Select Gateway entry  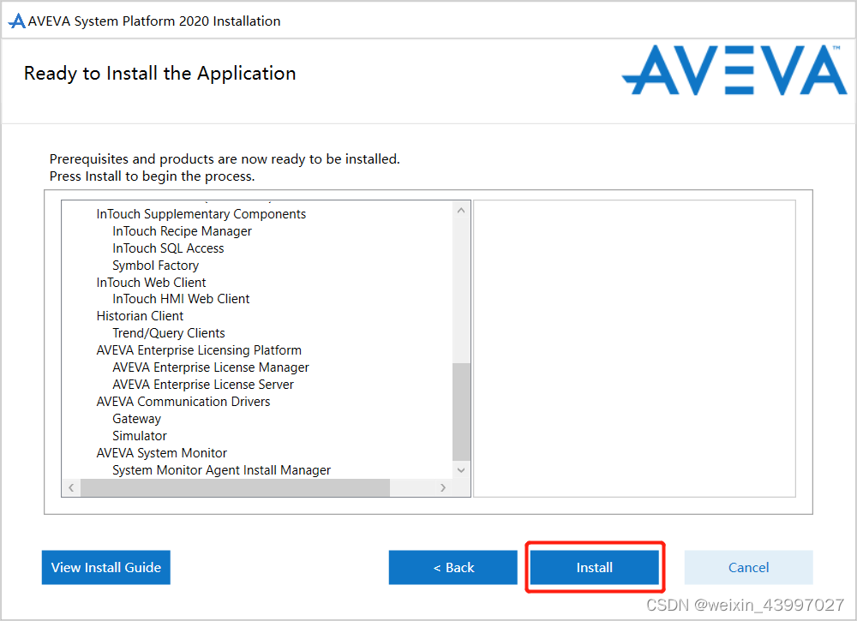pyautogui.click(x=136, y=419)
